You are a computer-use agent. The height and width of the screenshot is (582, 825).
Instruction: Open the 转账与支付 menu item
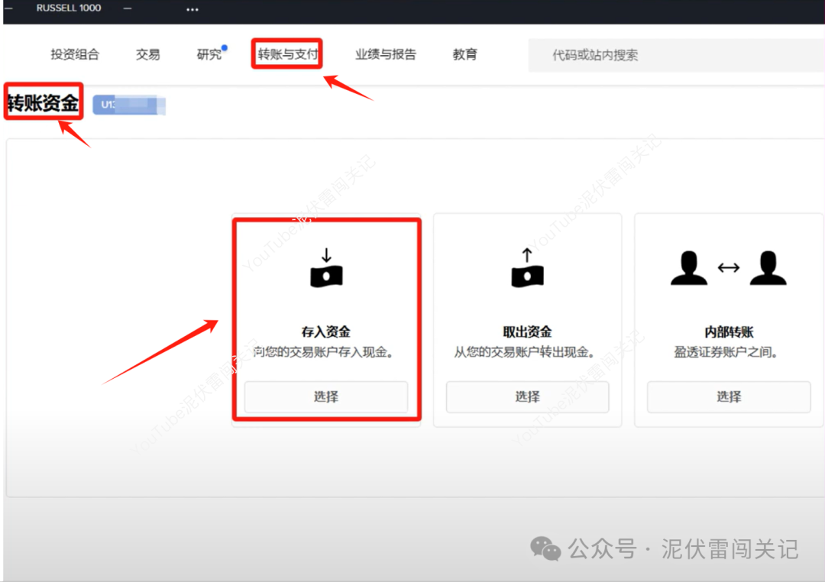(x=286, y=54)
